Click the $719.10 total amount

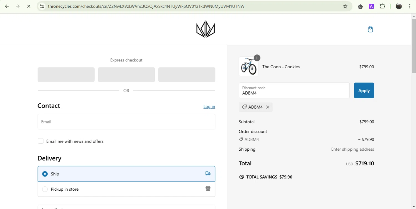coord(364,163)
